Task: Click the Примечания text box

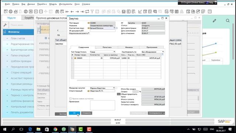Action: click(103, 105)
